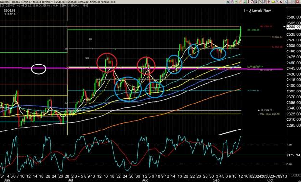Click the pink magnifier toolbar icon

pyautogui.click(x=232, y=2)
